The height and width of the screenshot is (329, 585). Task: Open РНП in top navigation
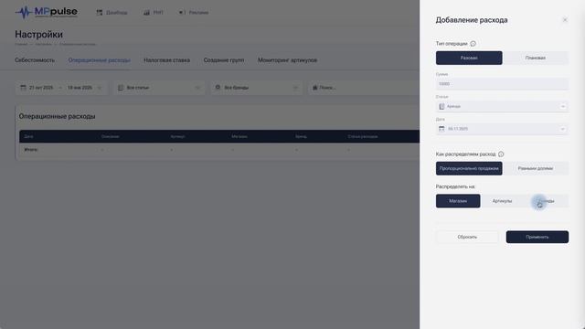pos(158,13)
